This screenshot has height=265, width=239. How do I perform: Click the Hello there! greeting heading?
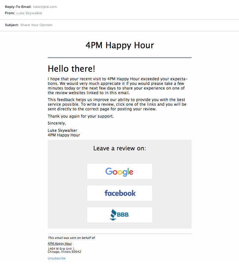[x=72, y=69]
